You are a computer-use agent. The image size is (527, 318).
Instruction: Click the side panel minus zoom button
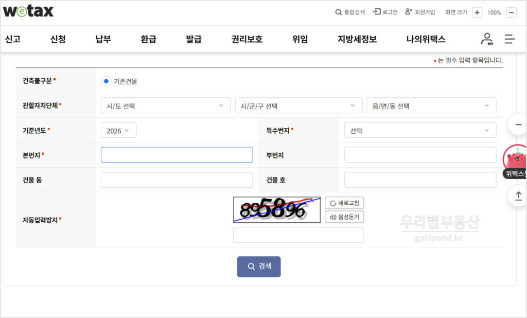518,125
